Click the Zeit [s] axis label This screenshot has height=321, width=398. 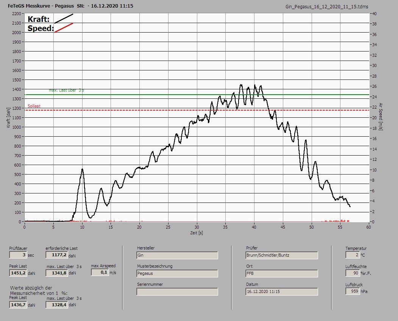[x=197, y=233]
